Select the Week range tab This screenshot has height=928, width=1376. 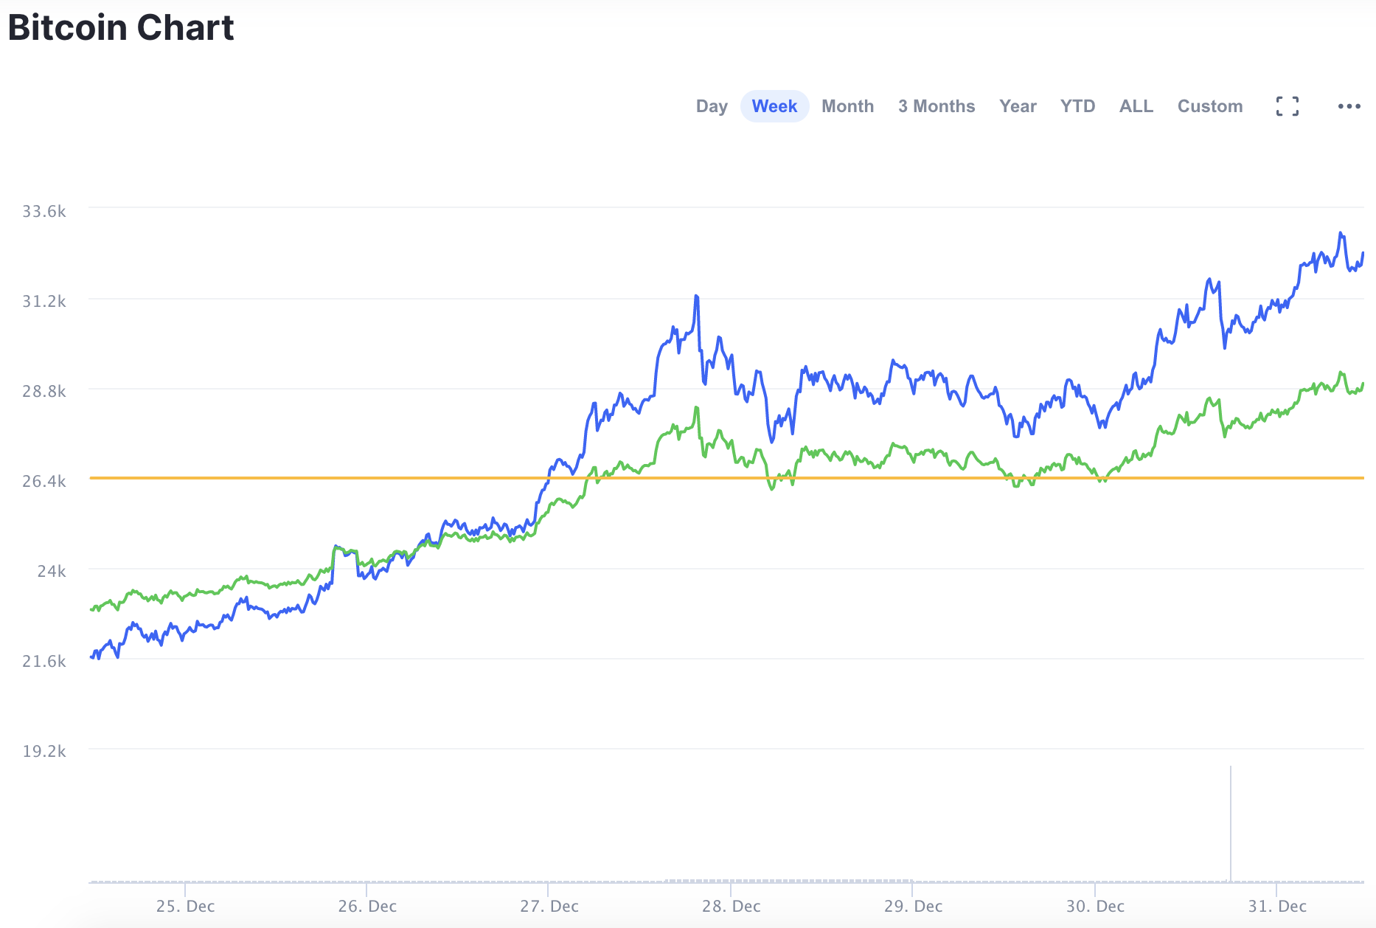[774, 106]
